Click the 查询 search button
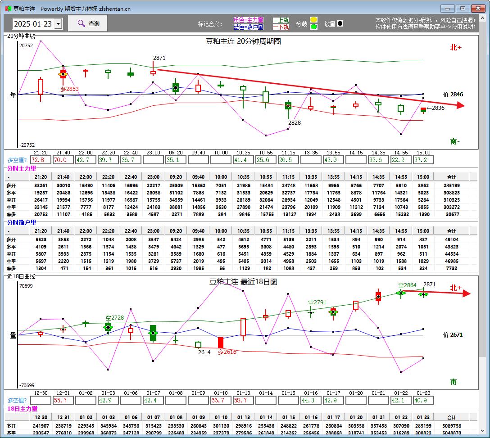 [87, 23]
